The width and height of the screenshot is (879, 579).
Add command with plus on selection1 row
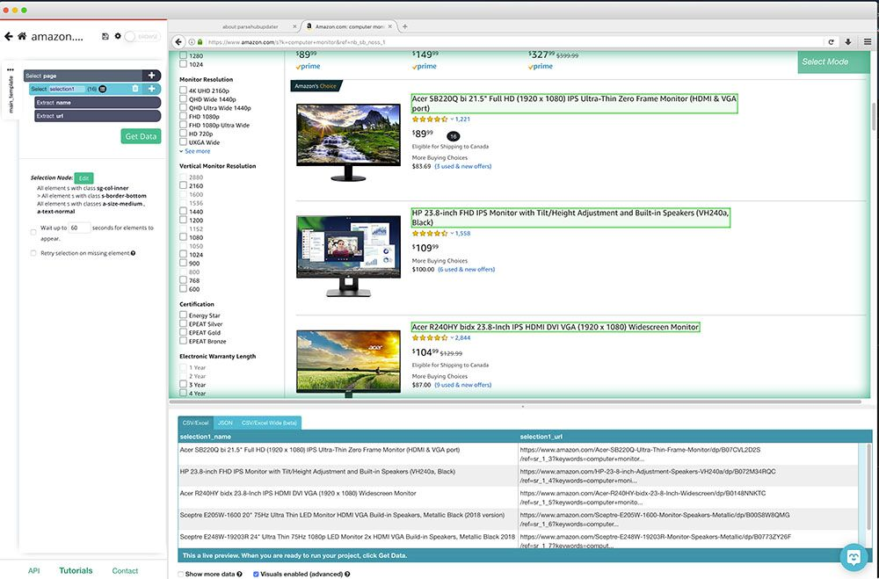click(151, 89)
